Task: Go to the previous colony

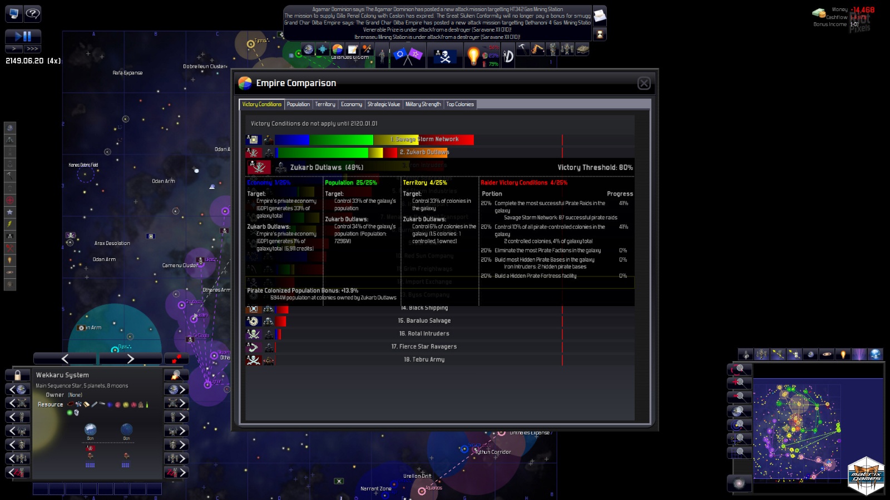Action: 17,389
